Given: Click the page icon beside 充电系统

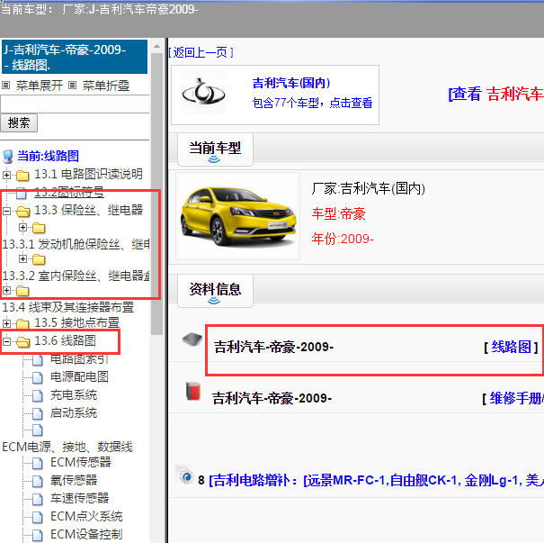Looking at the screenshot, I should [x=38, y=395].
